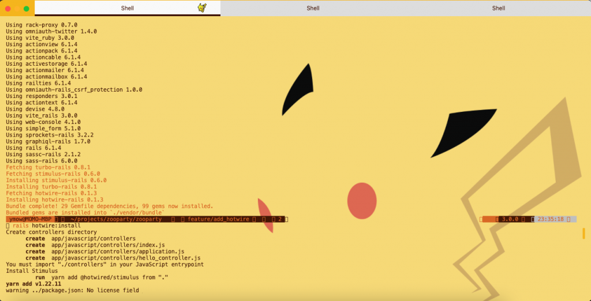The image size is (591, 301).
Task: Click 'Create controllers directory' line
Action: [x=51, y=232]
